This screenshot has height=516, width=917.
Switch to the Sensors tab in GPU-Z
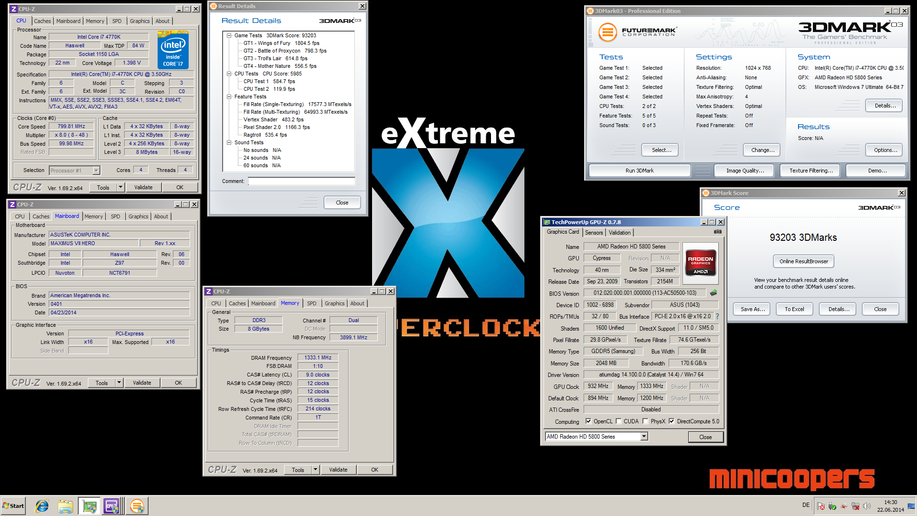pos(594,233)
